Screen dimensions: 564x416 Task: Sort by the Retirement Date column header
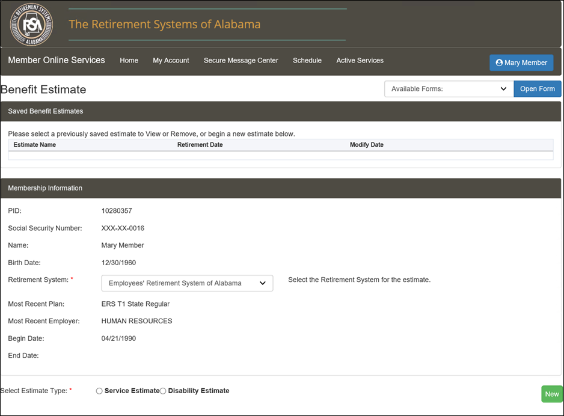pyautogui.click(x=200, y=144)
